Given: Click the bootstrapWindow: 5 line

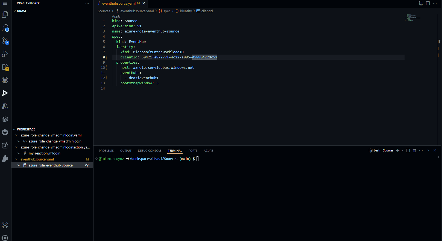Looking at the screenshot, I should click(x=139, y=83).
